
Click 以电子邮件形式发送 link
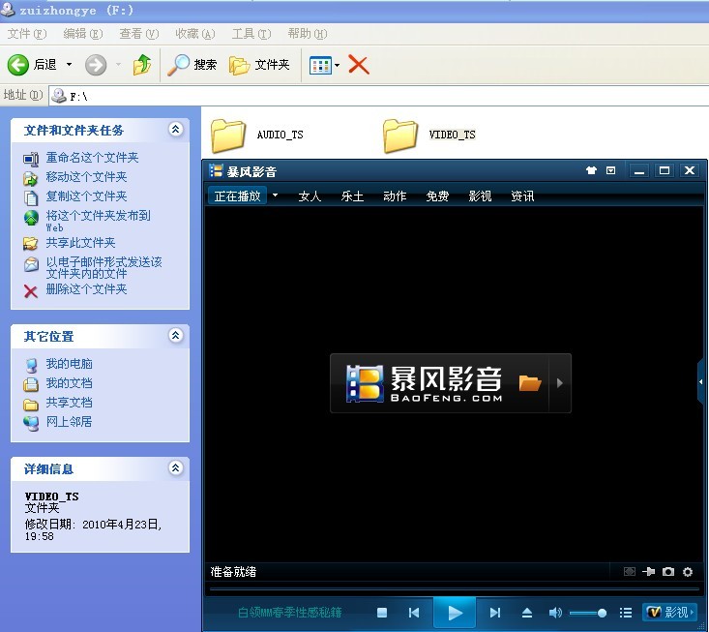click(104, 267)
